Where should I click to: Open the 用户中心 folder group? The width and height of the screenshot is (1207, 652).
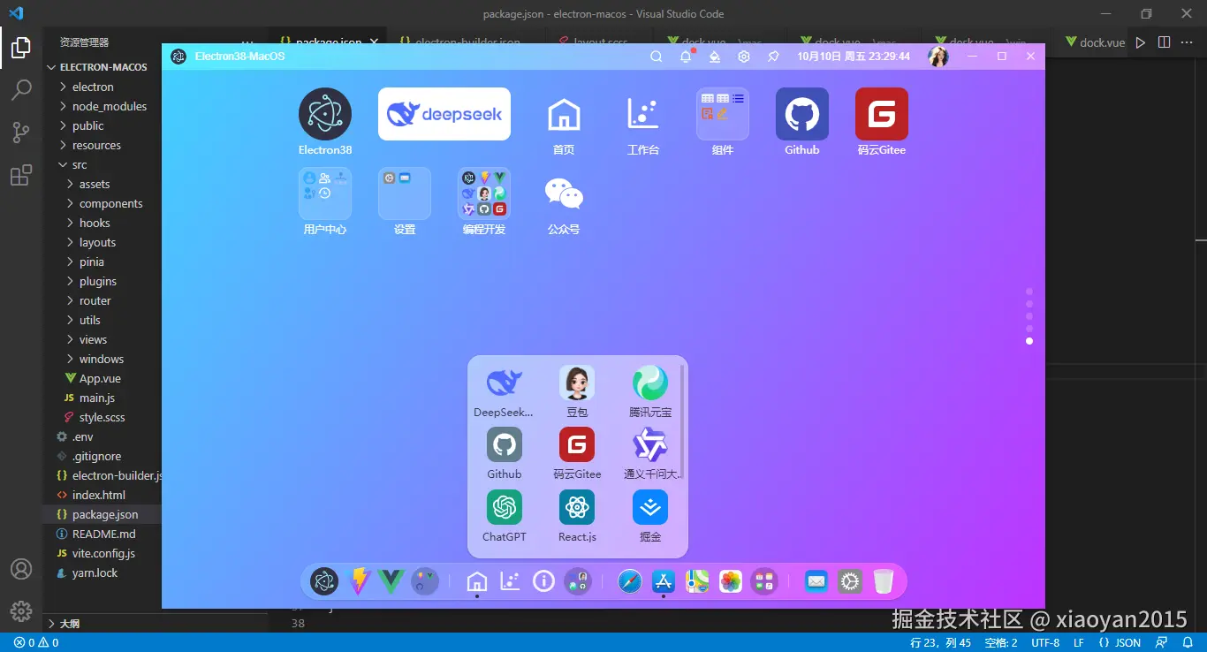325,193
